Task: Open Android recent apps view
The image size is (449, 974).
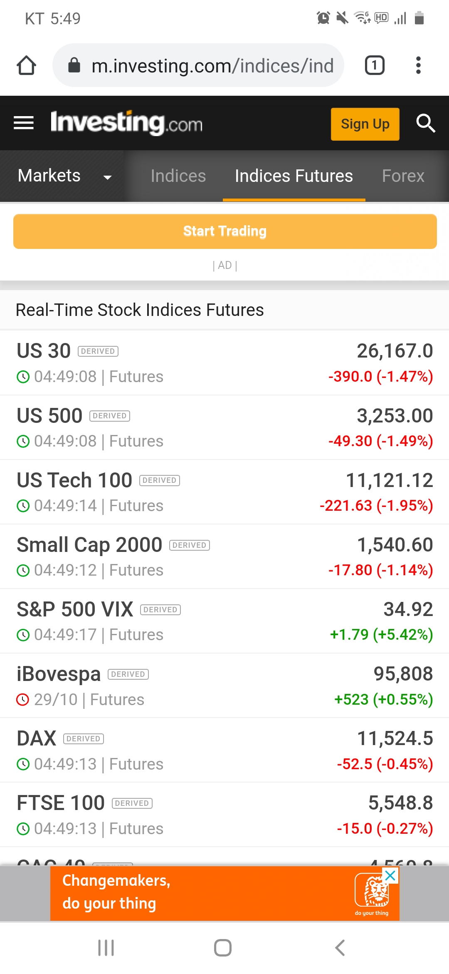Action: pos(106,948)
